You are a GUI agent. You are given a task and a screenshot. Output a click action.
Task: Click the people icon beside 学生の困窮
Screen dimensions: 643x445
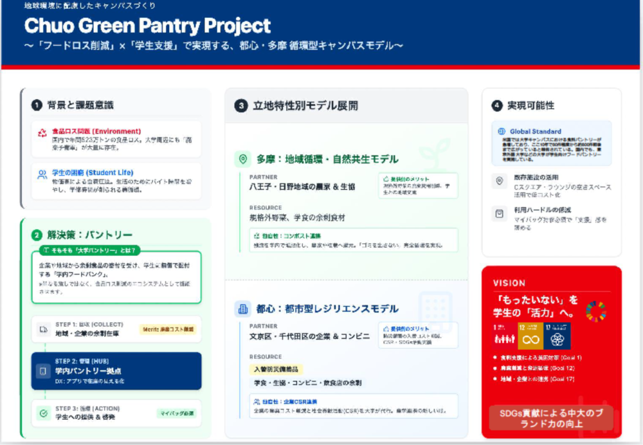(x=42, y=174)
